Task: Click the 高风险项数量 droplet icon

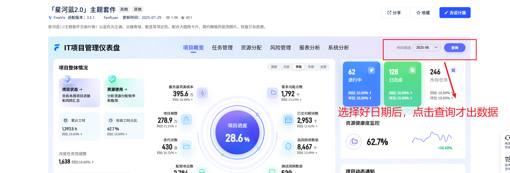Action: 288,146
